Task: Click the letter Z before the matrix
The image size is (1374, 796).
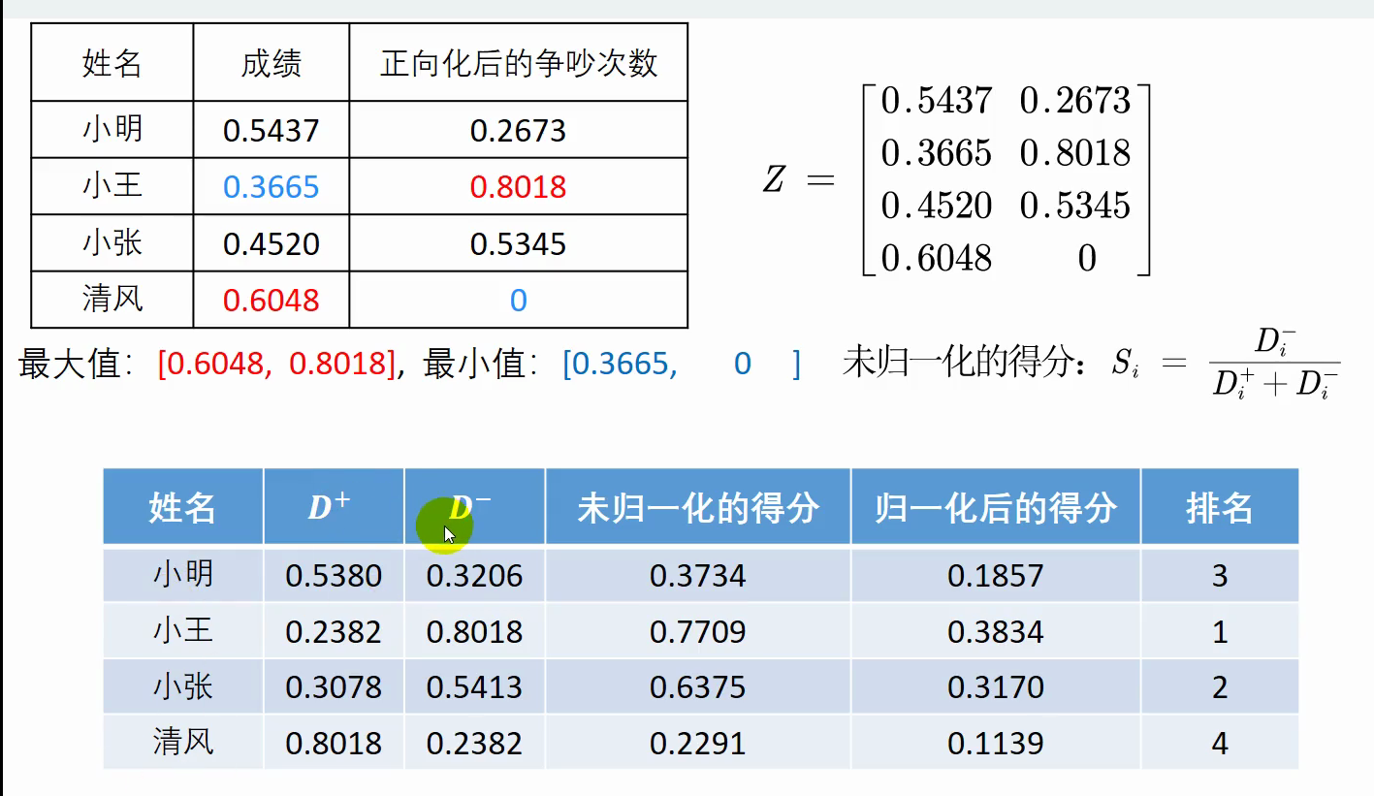Action: 773,179
